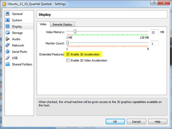Click the Video Memory value field

pyautogui.click(x=155, y=32)
